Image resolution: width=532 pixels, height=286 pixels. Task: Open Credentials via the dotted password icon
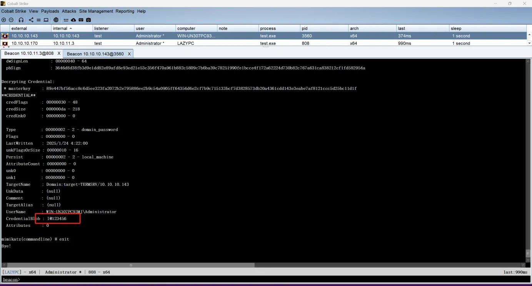tap(66, 20)
